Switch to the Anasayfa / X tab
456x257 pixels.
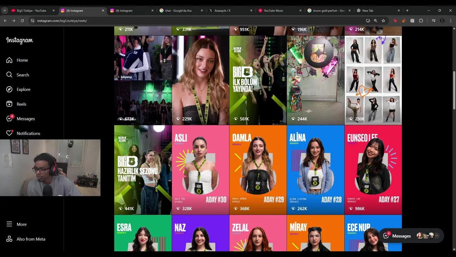point(230,10)
